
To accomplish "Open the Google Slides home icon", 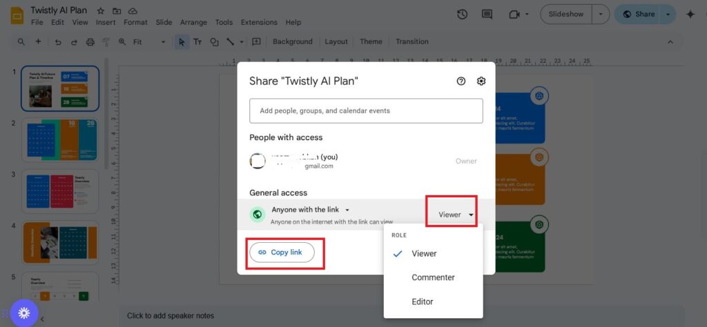I will point(17,16).
